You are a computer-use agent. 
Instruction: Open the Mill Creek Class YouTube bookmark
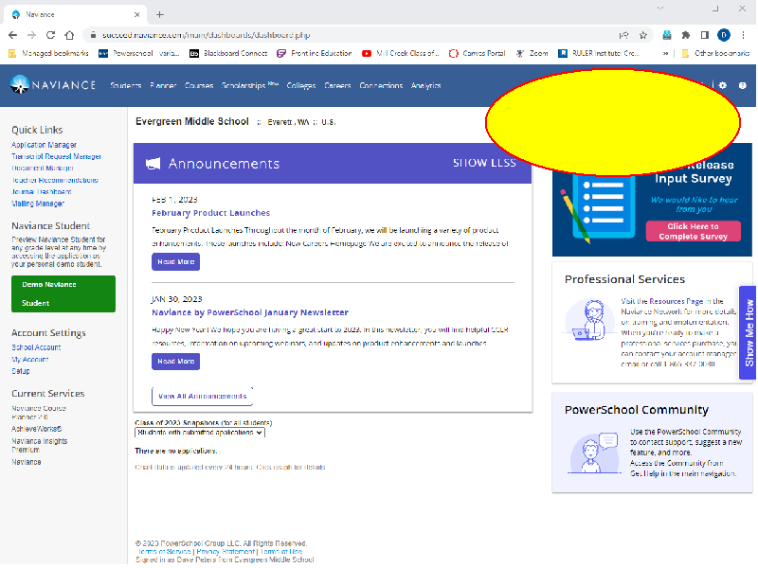coord(400,53)
